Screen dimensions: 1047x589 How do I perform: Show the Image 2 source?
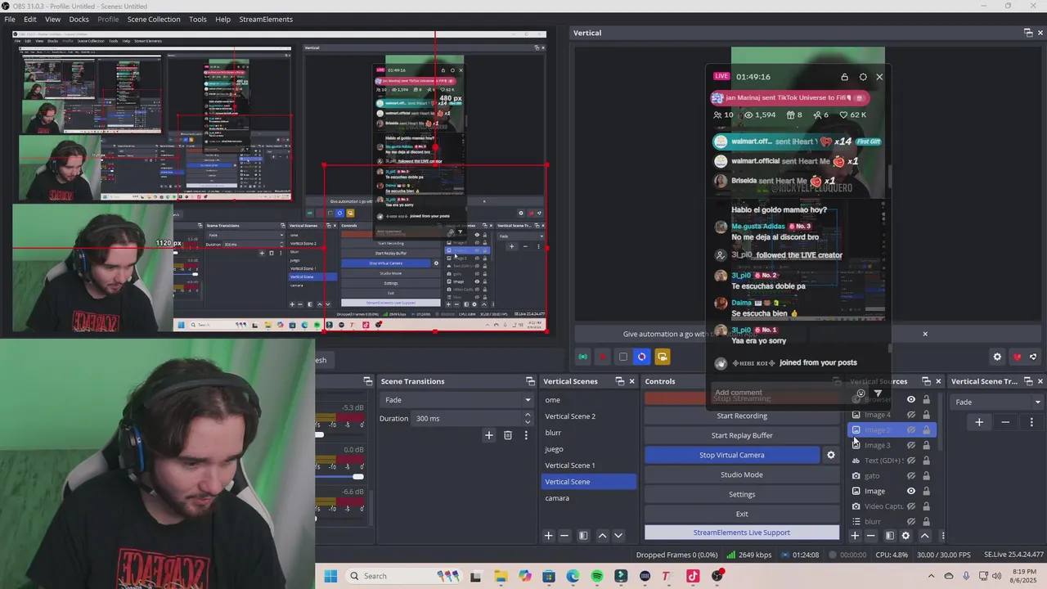tap(910, 430)
